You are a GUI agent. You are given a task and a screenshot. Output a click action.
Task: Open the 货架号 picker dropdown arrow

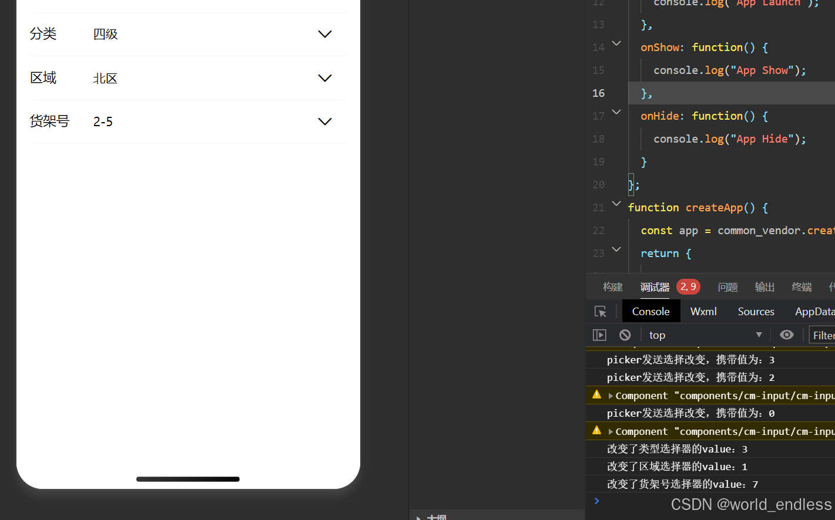pos(325,121)
